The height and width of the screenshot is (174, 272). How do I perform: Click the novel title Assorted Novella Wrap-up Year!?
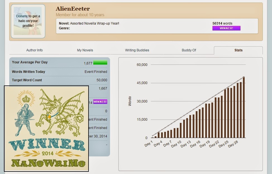(95, 23)
